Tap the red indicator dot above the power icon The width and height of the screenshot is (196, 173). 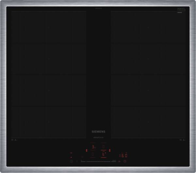tap(71, 157)
